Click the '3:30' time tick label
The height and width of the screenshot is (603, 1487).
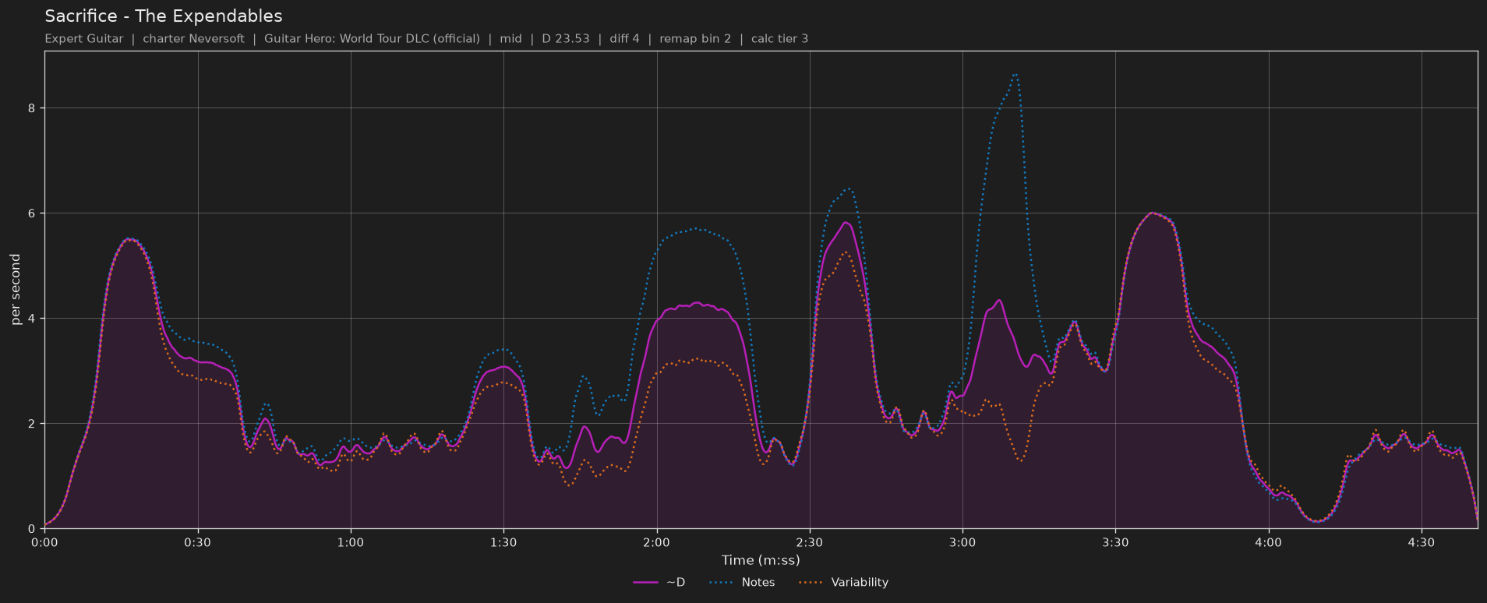point(1115,542)
